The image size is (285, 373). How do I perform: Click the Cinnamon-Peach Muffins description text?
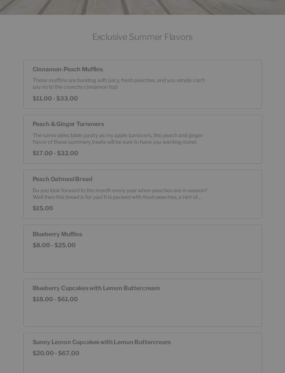(x=119, y=84)
